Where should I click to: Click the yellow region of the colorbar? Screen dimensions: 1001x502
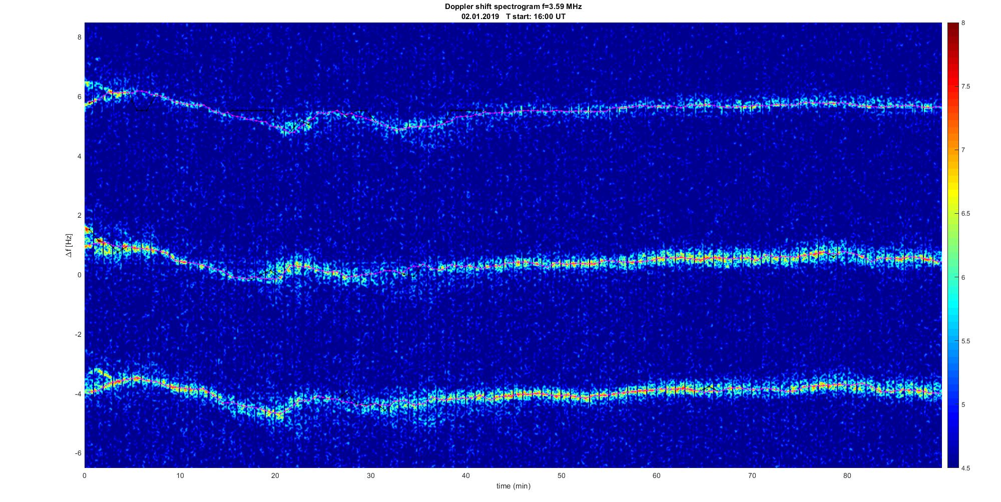(x=953, y=193)
